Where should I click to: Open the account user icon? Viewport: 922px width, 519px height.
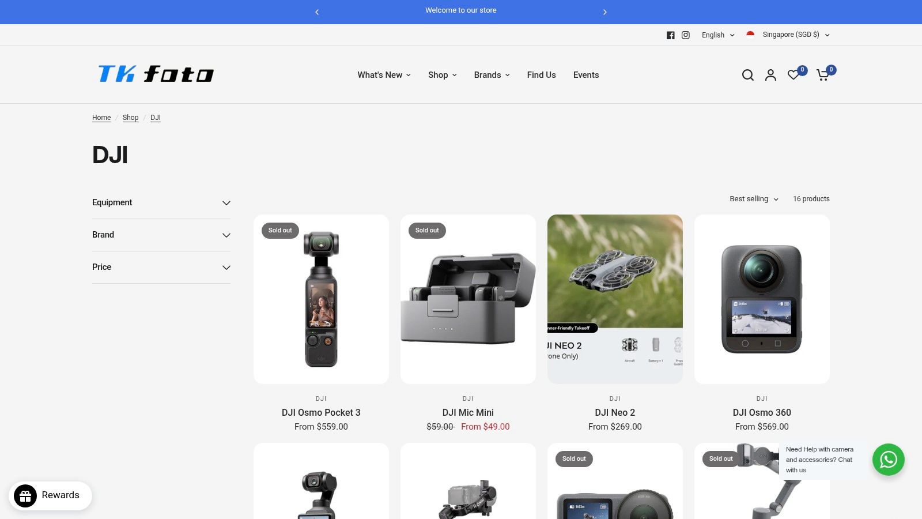pyautogui.click(x=770, y=75)
